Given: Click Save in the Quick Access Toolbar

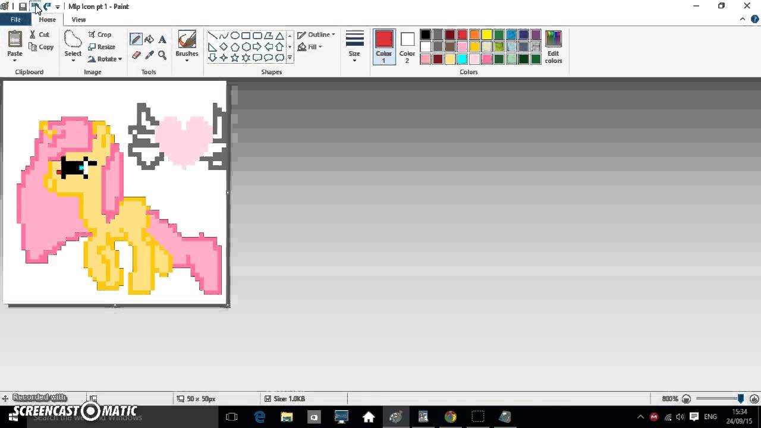Looking at the screenshot, I should (23, 7).
